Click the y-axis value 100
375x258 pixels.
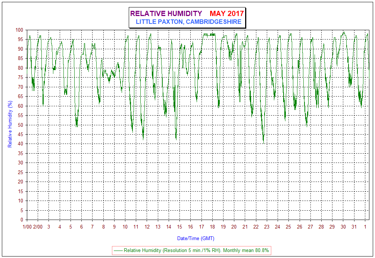[19, 30]
